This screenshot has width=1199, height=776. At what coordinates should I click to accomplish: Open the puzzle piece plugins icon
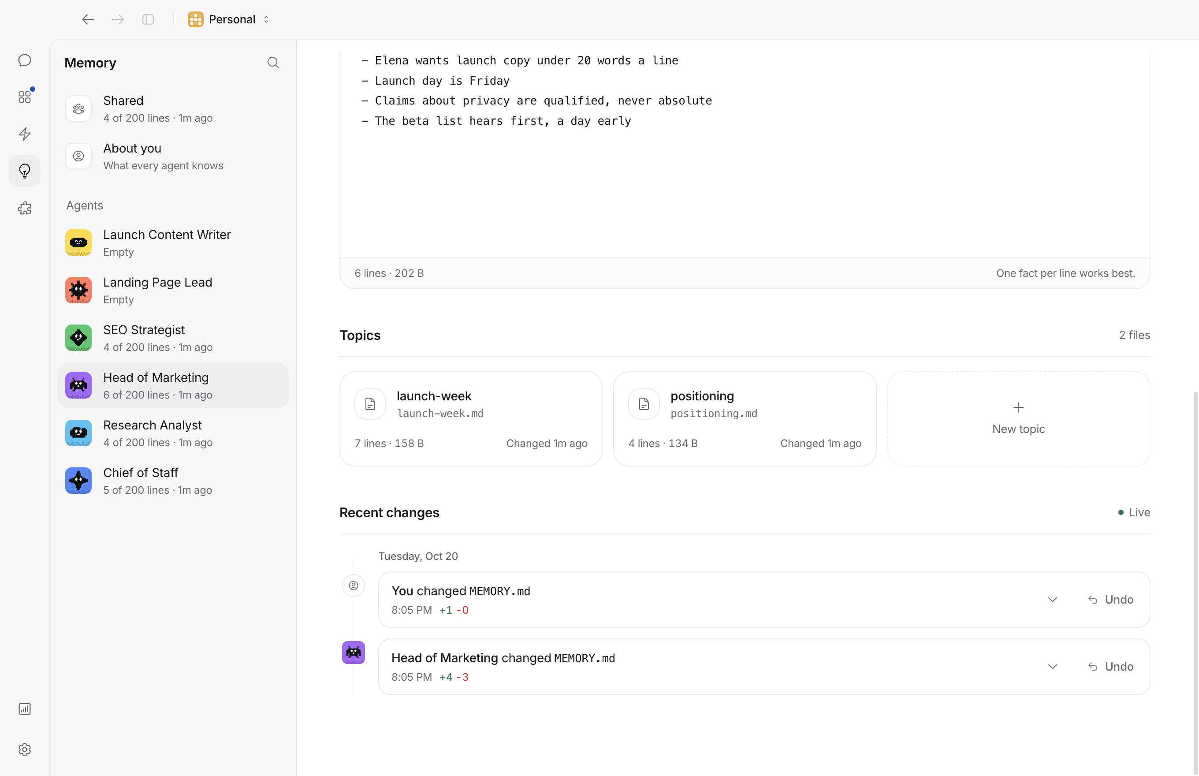coord(25,208)
